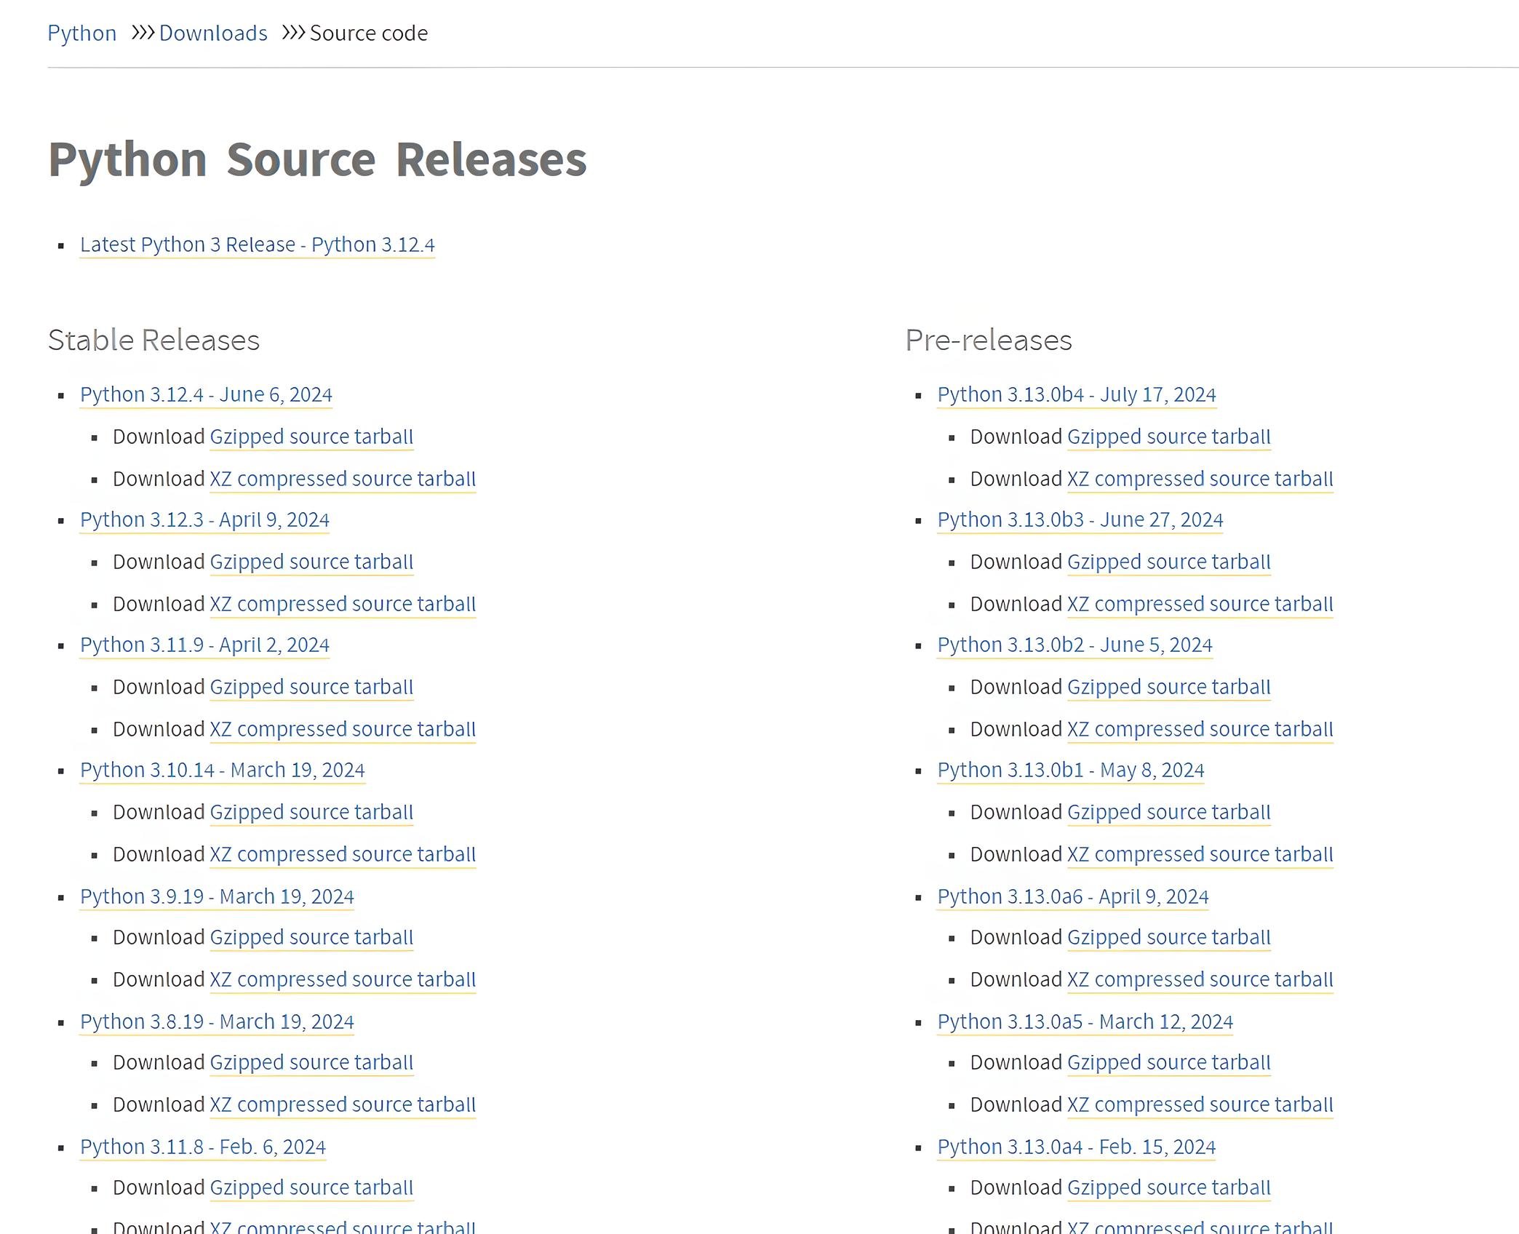Image resolution: width=1519 pixels, height=1234 pixels.
Task: Open Python 3.13.0a6 pre-release link
Action: [x=1072, y=896]
